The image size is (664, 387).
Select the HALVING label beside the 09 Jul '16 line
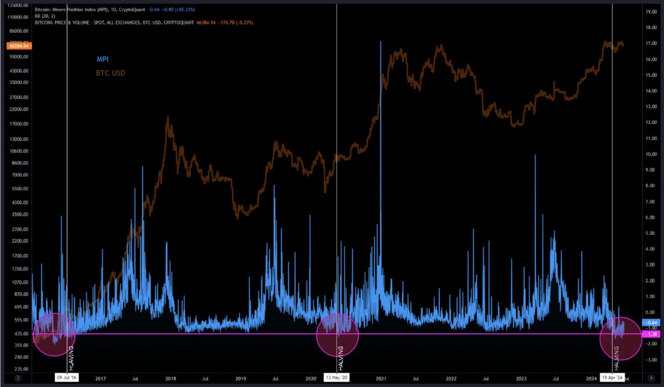coord(71,358)
